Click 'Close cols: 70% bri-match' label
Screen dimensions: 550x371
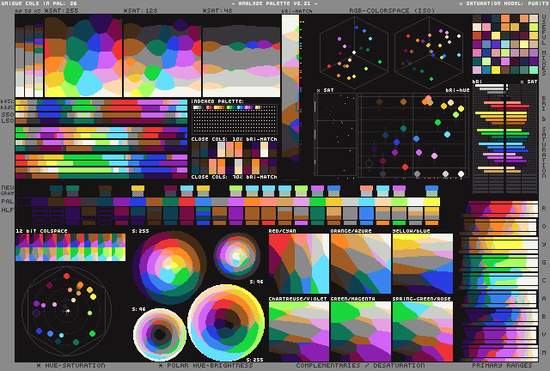click(234, 177)
